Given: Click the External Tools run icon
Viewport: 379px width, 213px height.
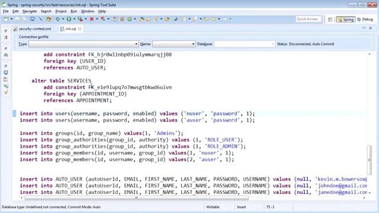Looking at the screenshot, I should click(x=103, y=19).
